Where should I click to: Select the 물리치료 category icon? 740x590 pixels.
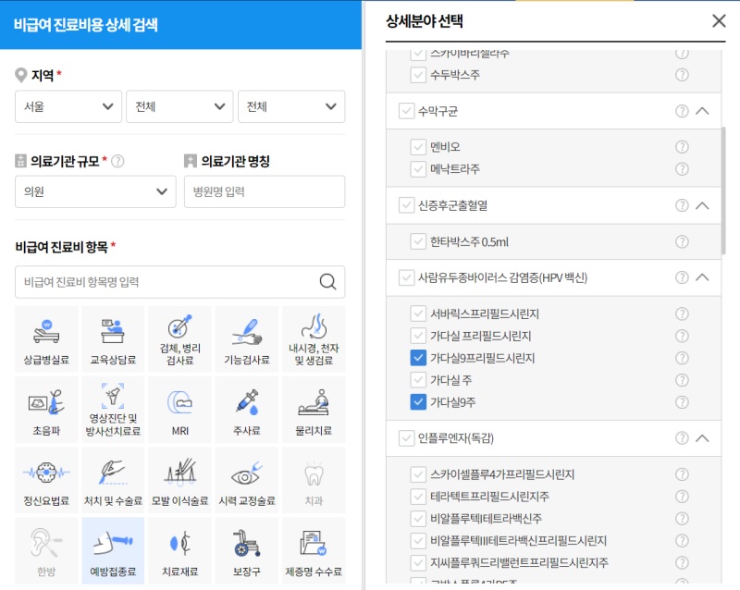click(x=314, y=410)
